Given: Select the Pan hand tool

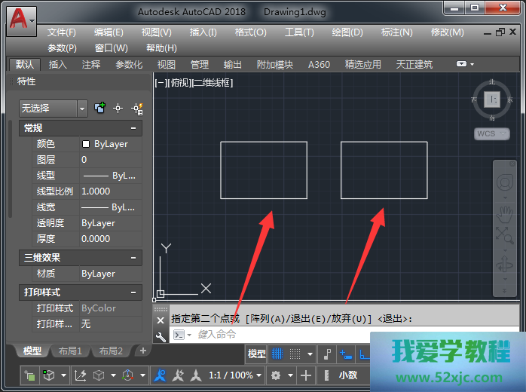Looking at the screenshot, I should (504, 213).
